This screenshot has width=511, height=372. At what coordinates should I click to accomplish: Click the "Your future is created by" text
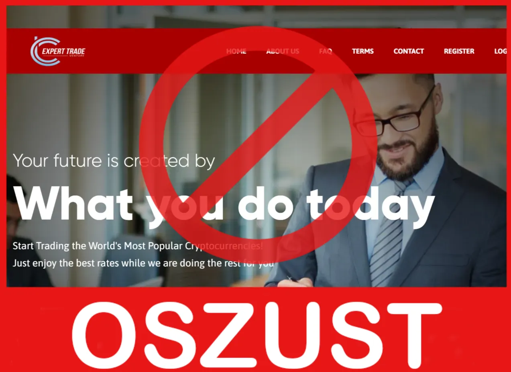click(x=114, y=161)
